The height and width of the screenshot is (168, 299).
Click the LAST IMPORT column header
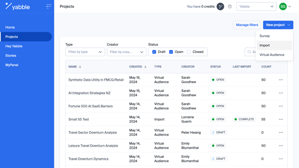(x=242, y=67)
